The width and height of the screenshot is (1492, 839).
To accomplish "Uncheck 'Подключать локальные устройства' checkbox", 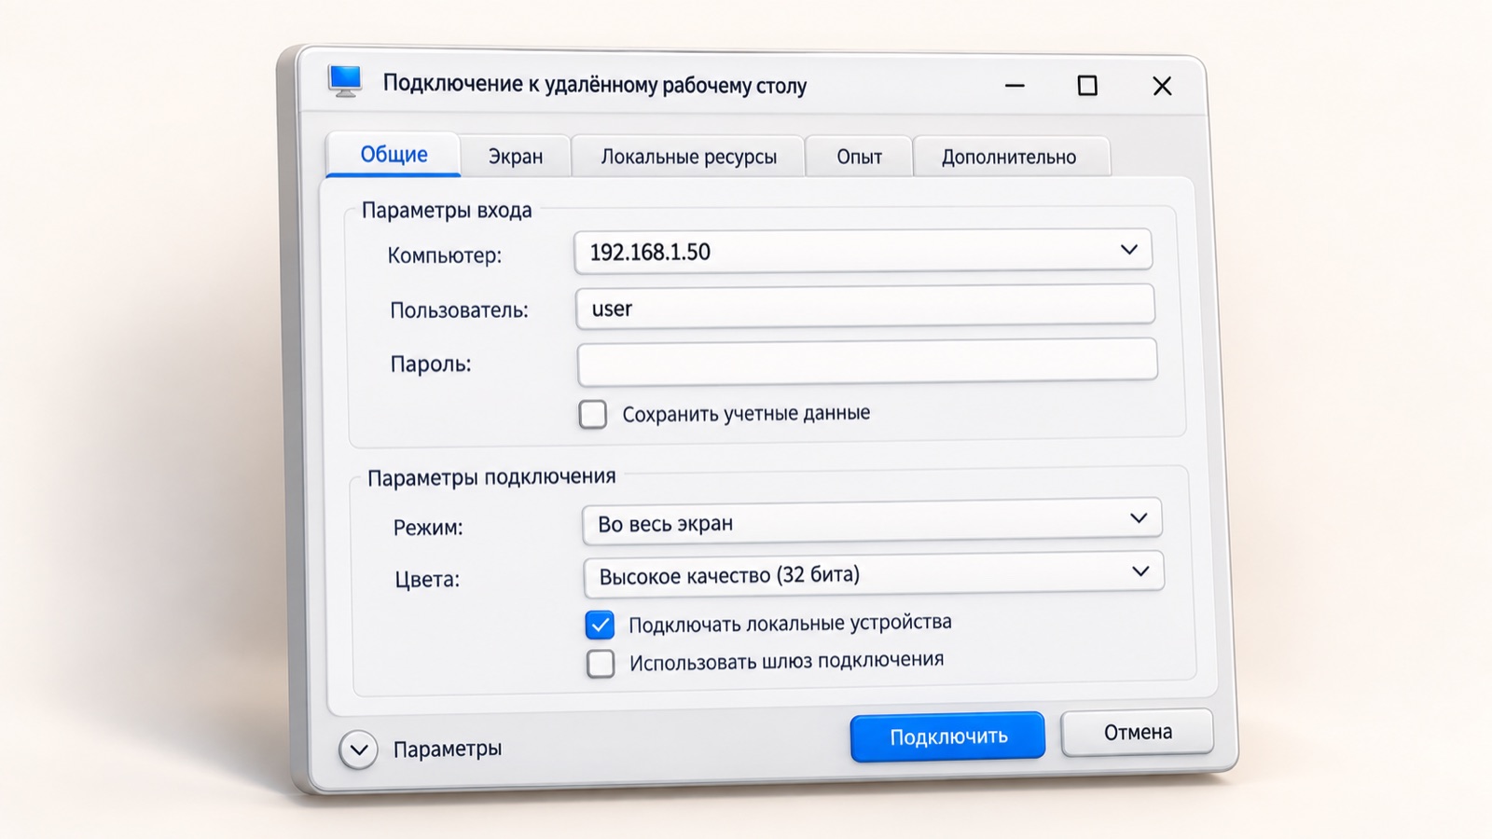I will 600,625.
